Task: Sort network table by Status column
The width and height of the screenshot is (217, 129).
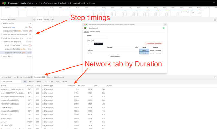Action: coord(37,85)
